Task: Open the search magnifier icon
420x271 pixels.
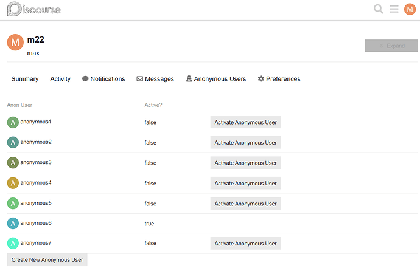Action: coord(378,9)
